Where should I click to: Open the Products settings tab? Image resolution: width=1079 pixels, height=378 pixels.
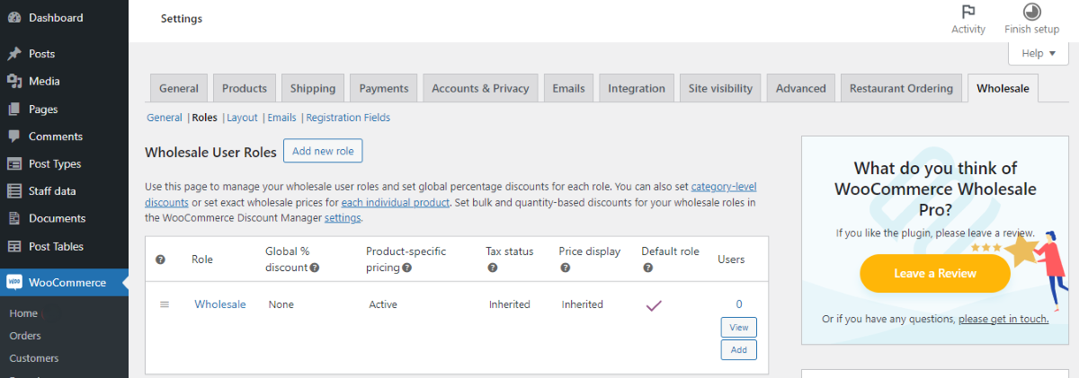pyautogui.click(x=245, y=88)
